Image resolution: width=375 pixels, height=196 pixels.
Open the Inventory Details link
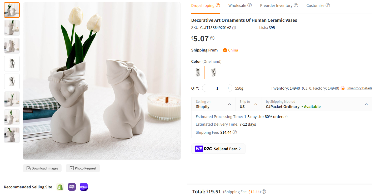coord(359,88)
